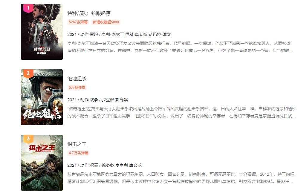
Task: Open the 绝地狙杀 movie poster
Action: tap(42, 97)
